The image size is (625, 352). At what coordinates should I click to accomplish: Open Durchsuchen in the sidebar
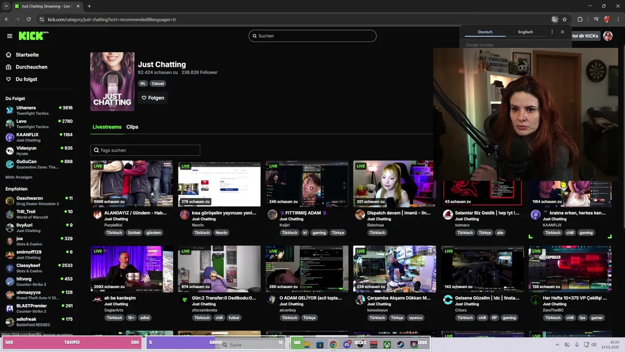pos(31,67)
